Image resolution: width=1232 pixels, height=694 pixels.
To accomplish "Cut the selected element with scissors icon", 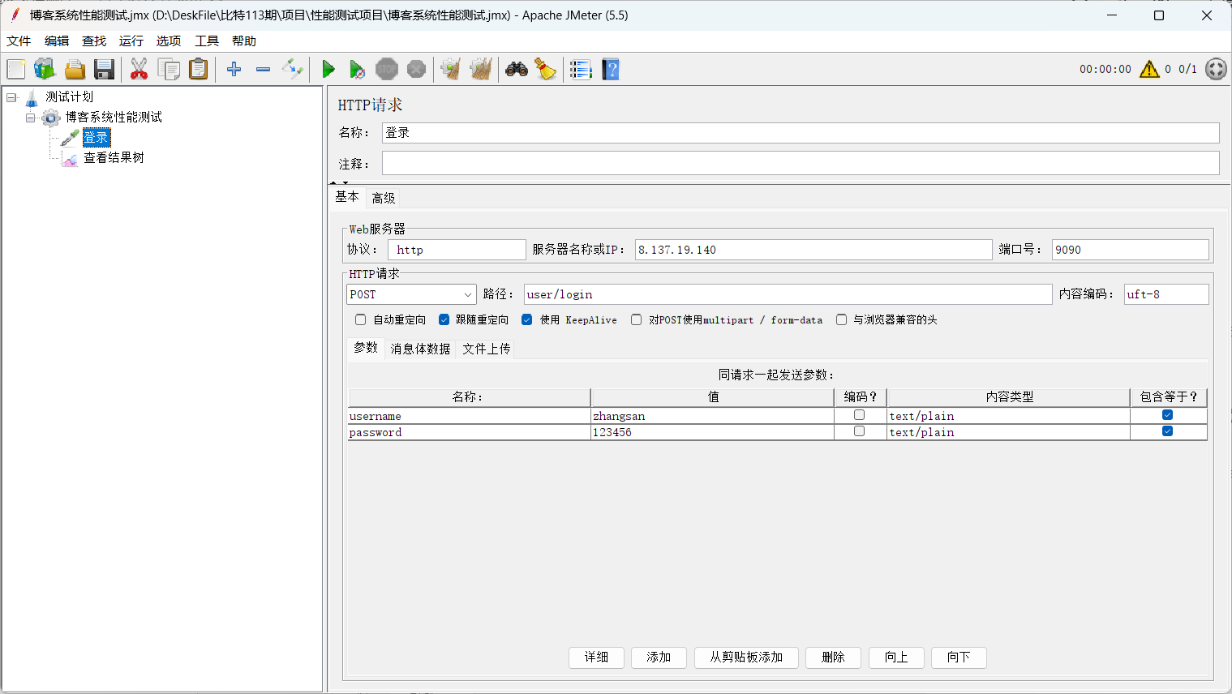I will [140, 70].
